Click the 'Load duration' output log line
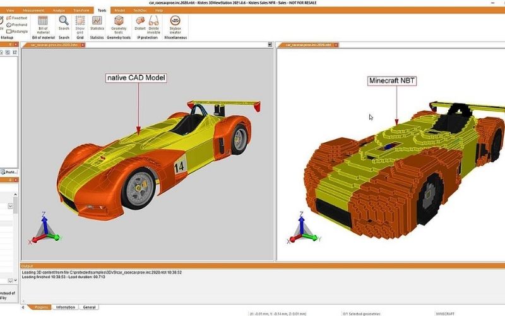 (64, 277)
